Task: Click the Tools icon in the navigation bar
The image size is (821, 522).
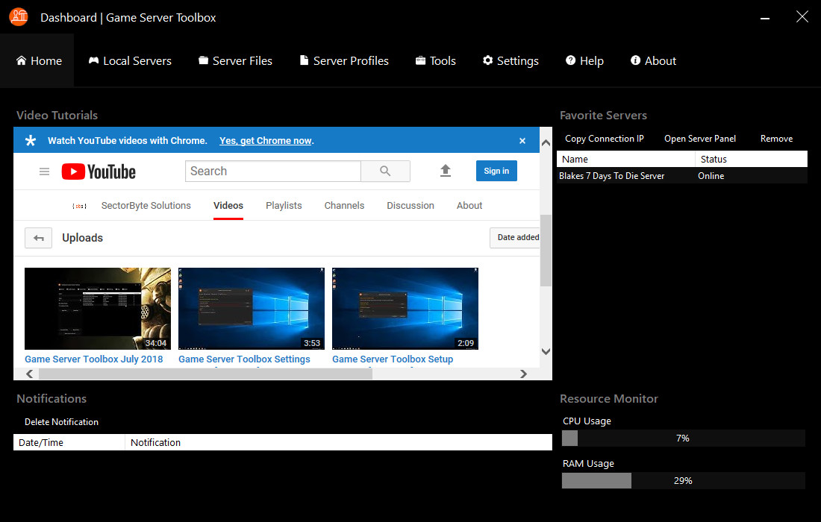Action: pos(420,60)
